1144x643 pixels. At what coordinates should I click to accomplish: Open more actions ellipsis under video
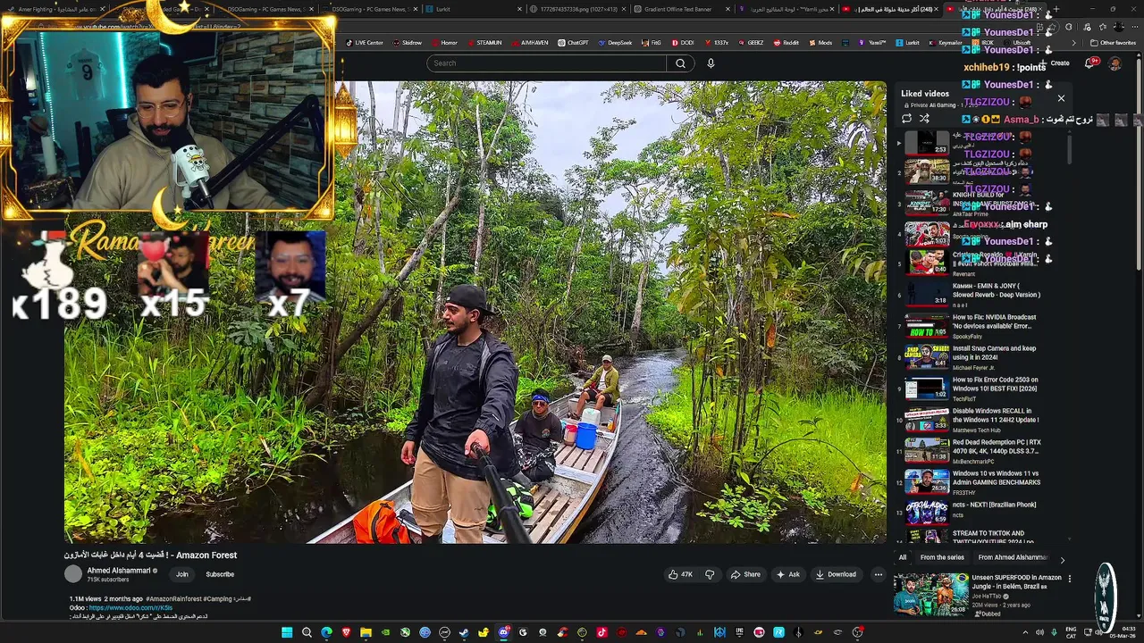click(x=879, y=574)
